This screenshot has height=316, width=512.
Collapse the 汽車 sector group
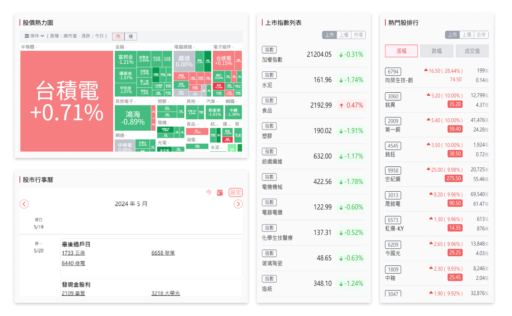(x=212, y=101)
